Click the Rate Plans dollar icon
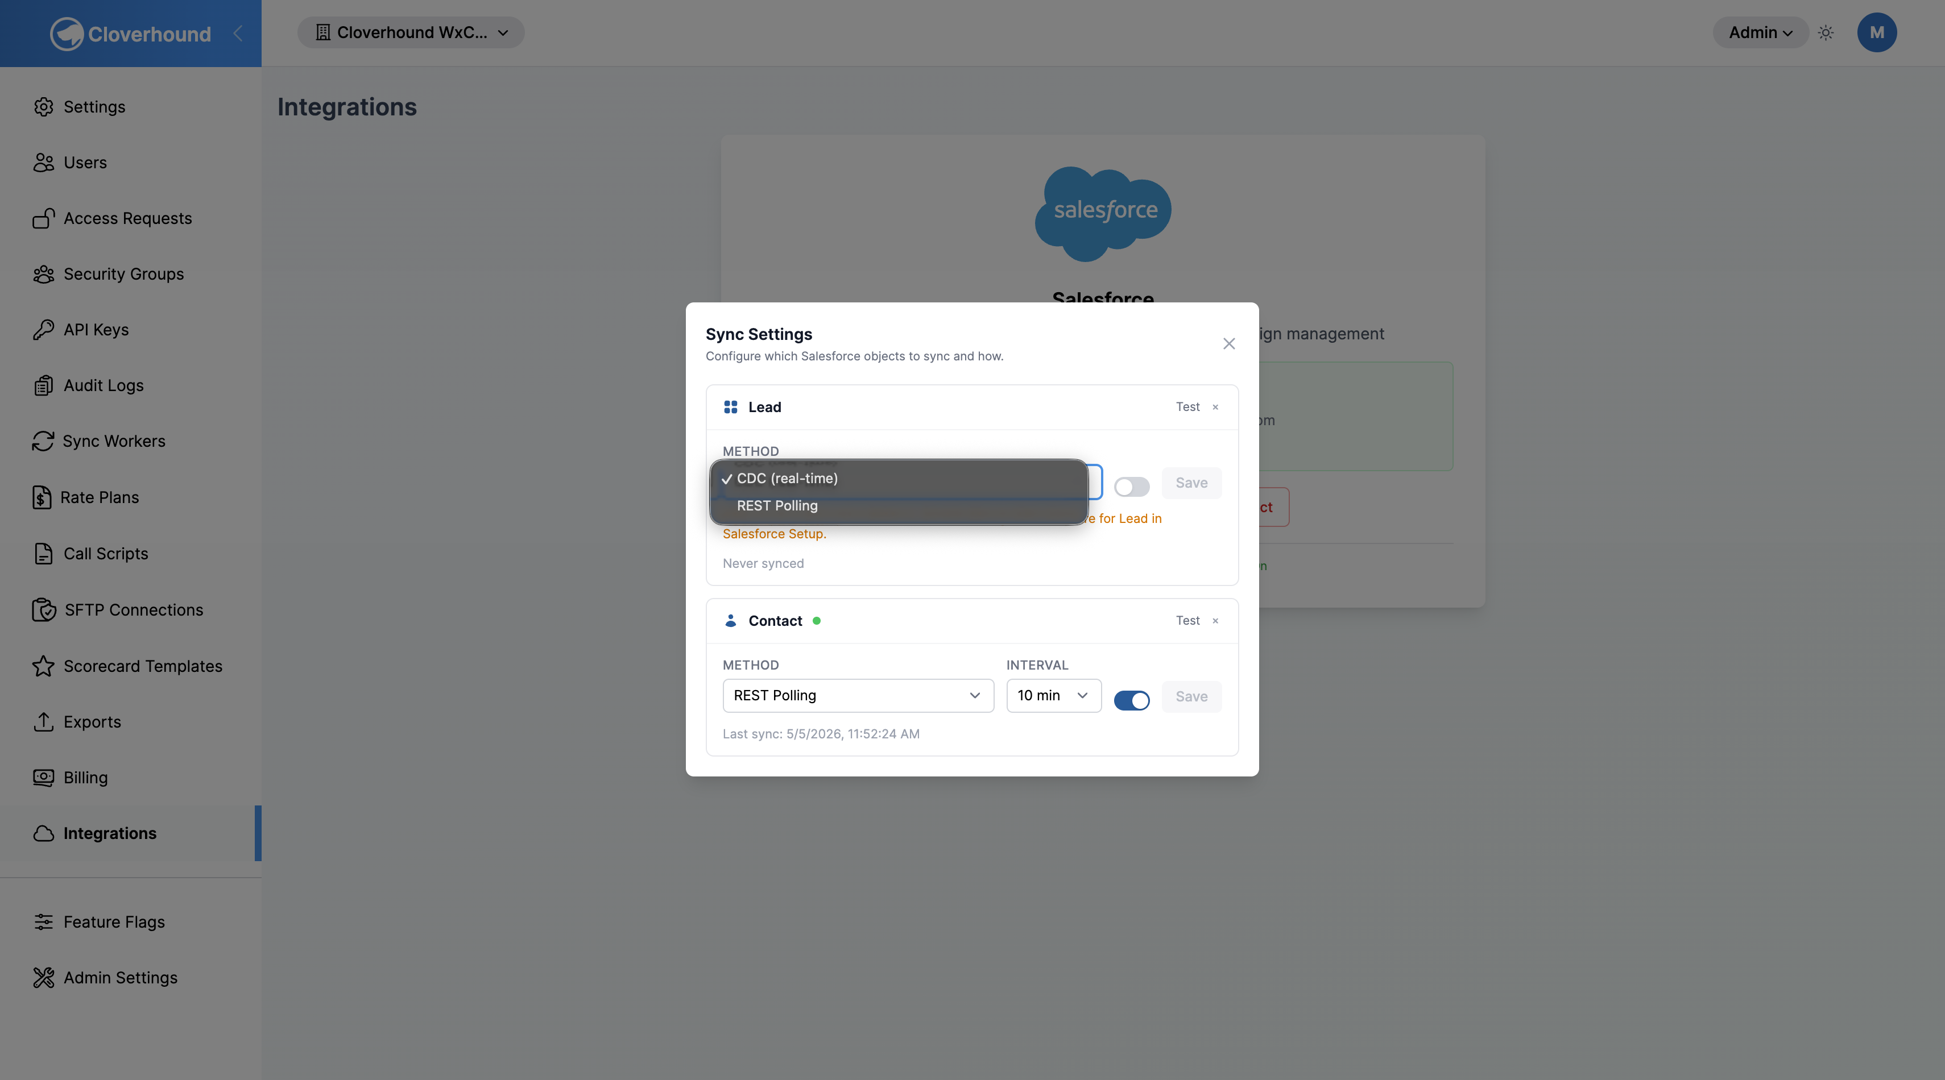The width and height of the screenshot is (1945, 1080). point(42,497)
